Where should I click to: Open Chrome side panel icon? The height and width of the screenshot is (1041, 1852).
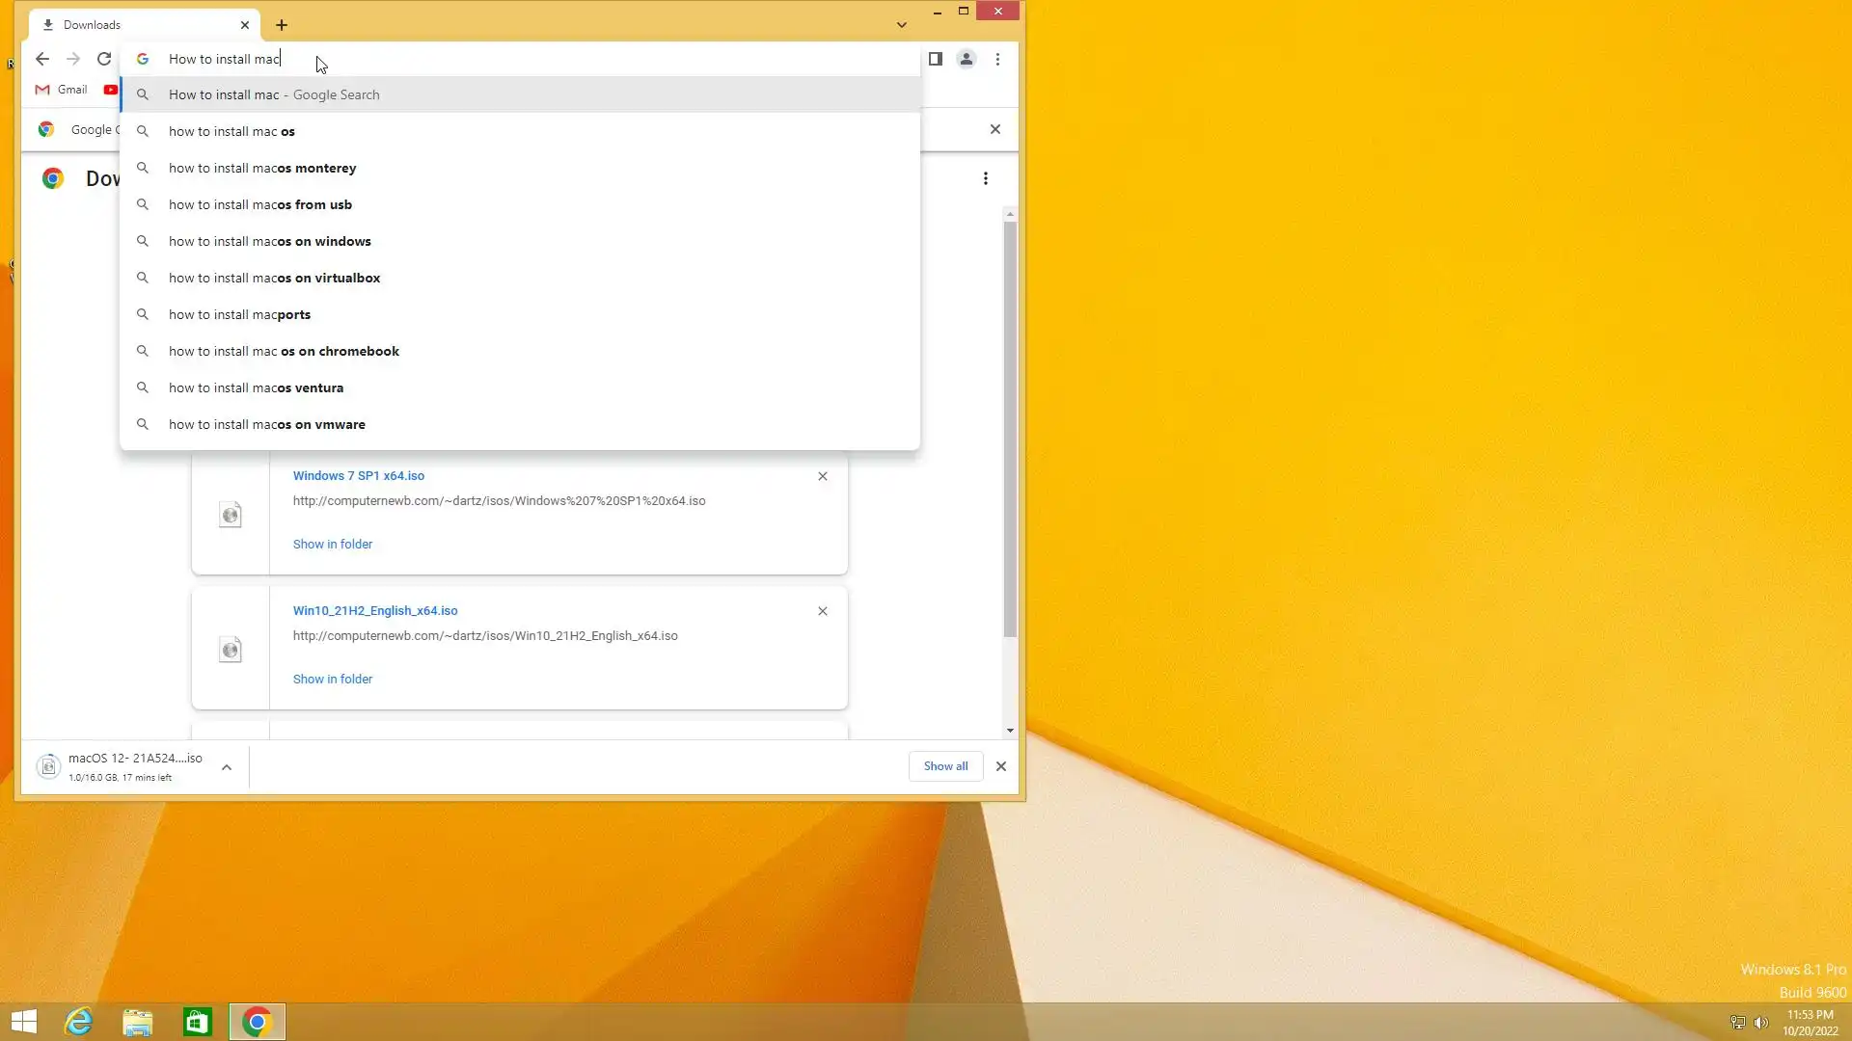(x=935, y=59)
